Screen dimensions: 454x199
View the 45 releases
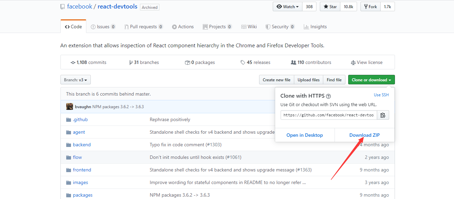[255, 63]
